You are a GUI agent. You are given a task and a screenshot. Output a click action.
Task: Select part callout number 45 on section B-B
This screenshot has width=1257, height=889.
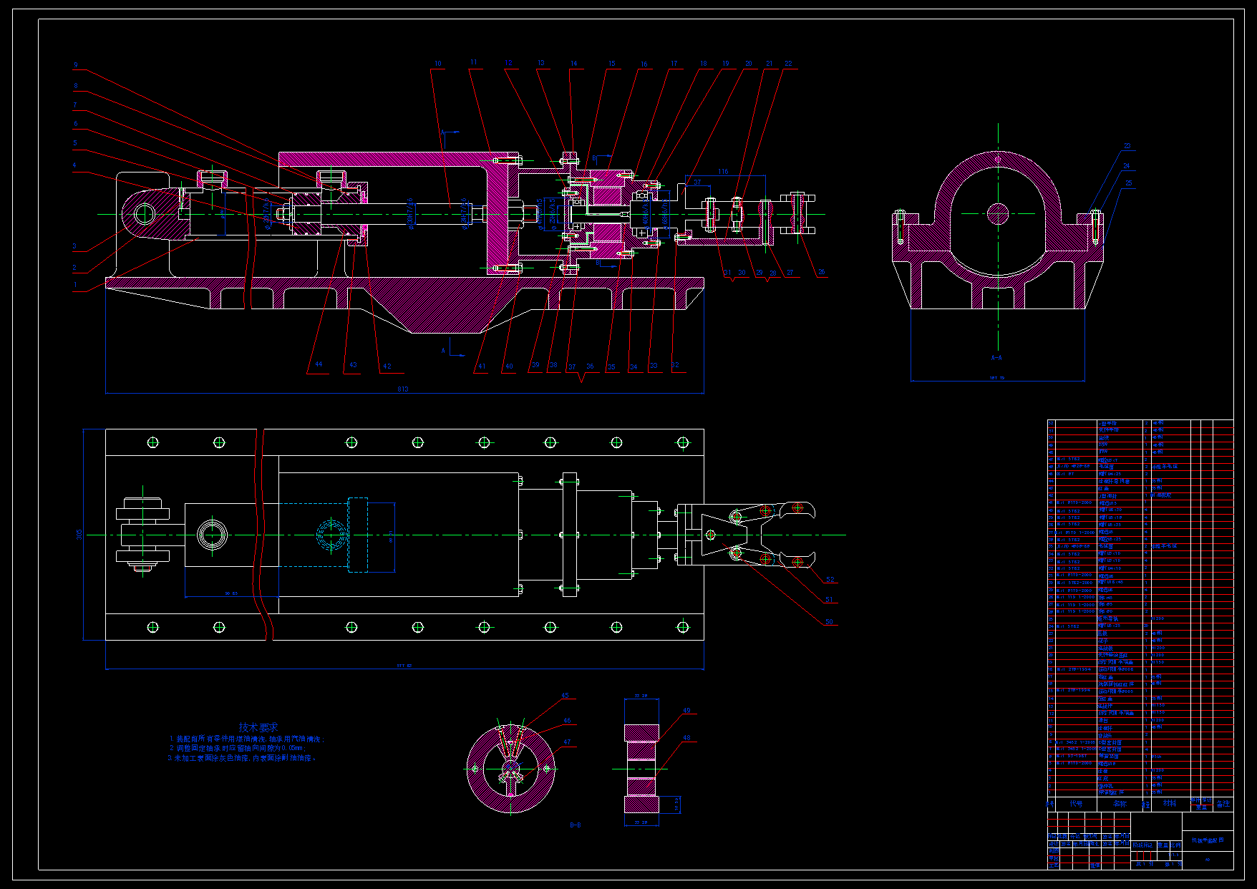[566, 696]
